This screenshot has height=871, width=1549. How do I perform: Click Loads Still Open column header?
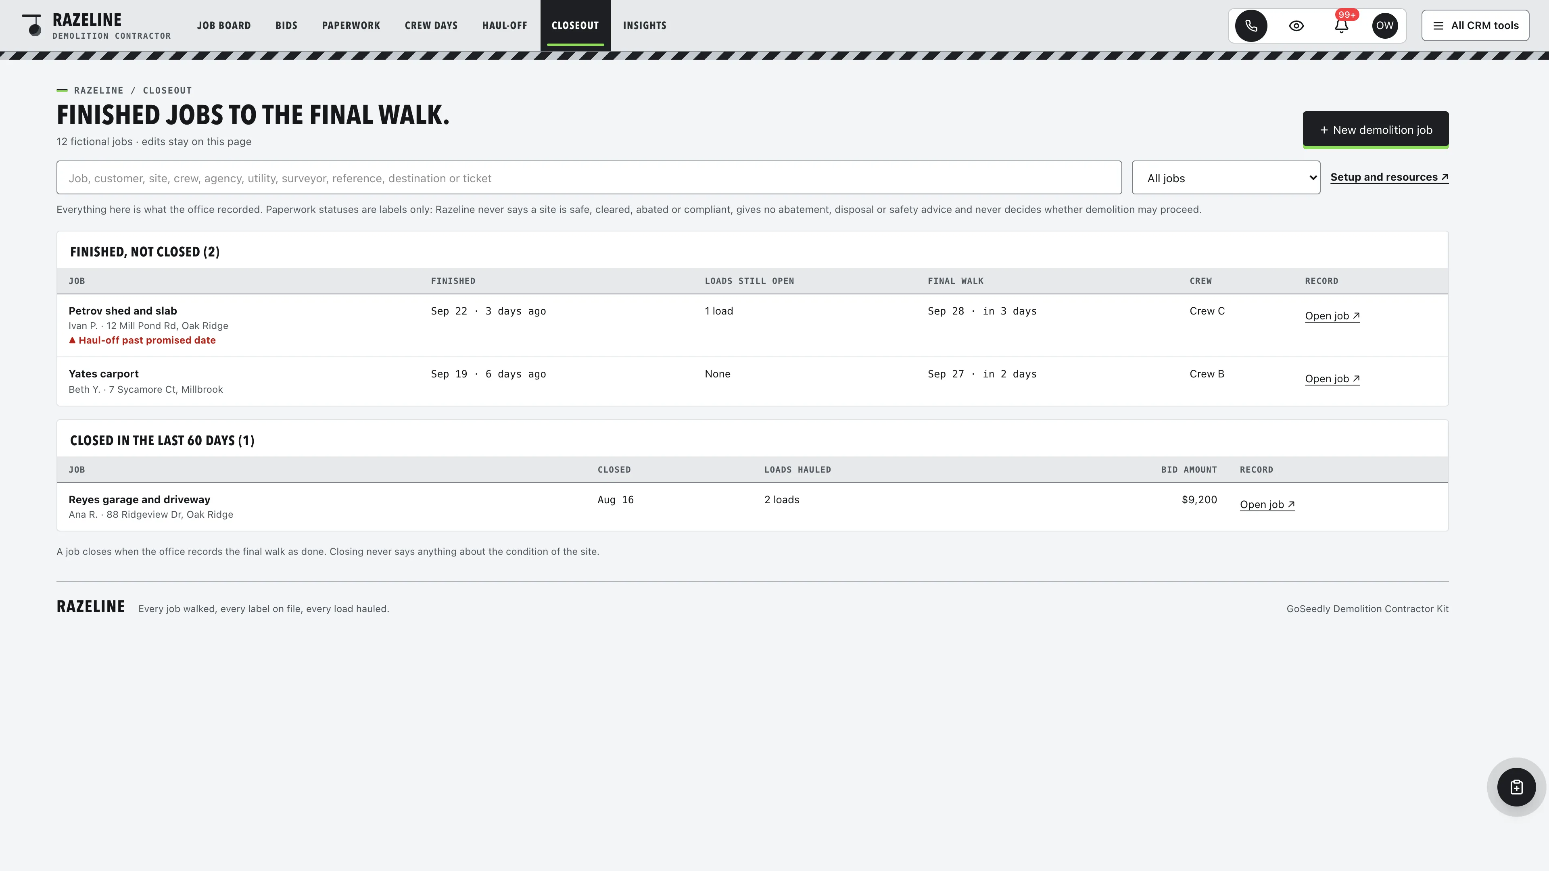(749, 281)
